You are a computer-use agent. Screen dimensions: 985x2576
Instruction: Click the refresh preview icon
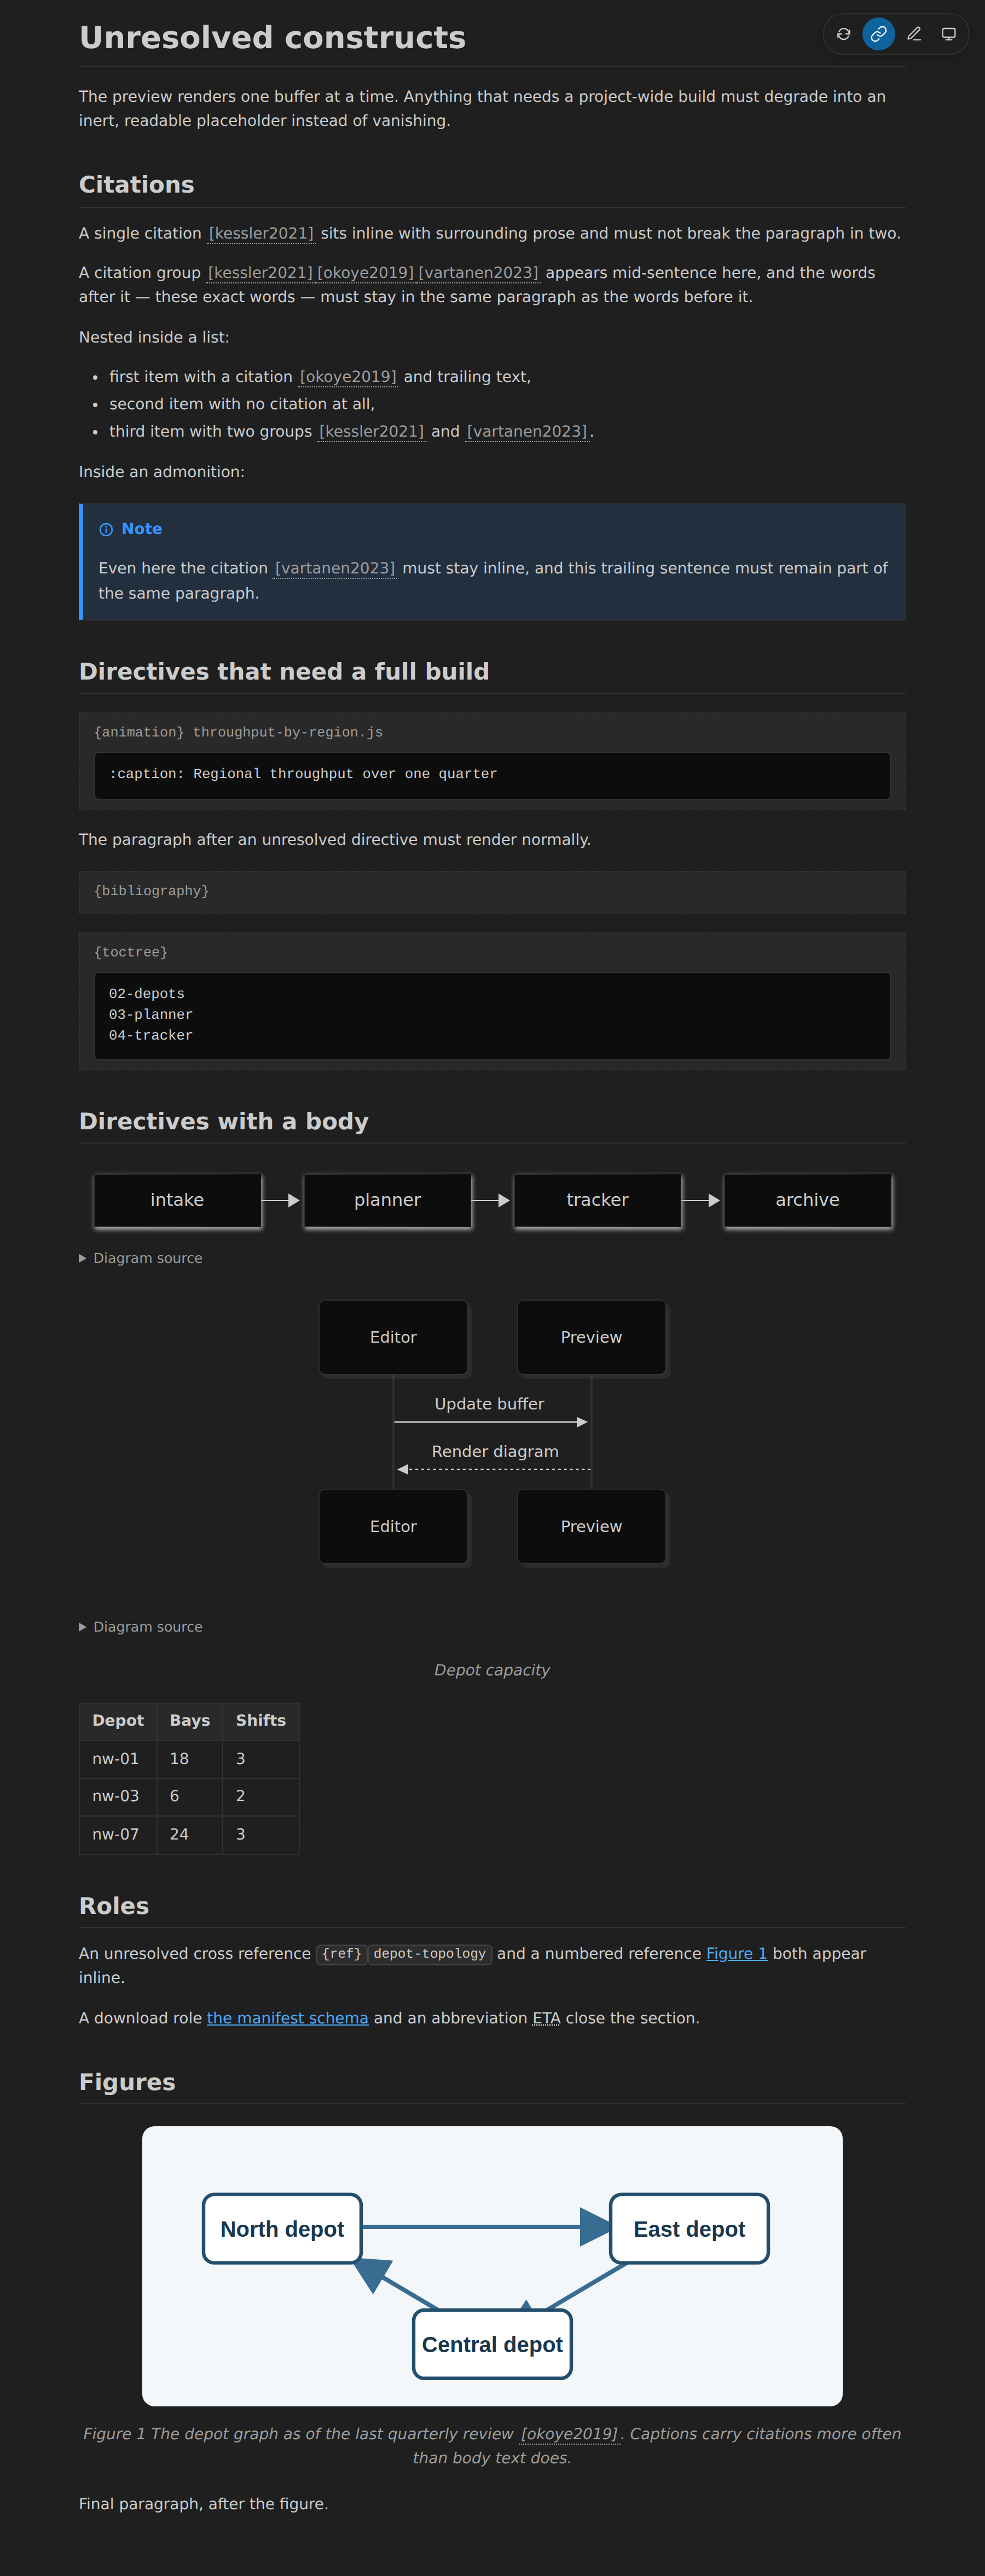pos(843,34)
